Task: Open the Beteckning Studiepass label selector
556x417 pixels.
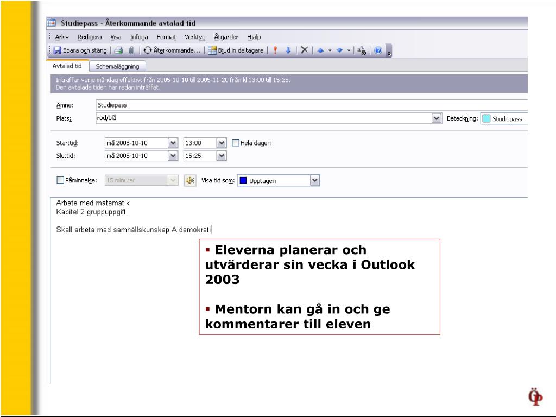Action: 504,119
